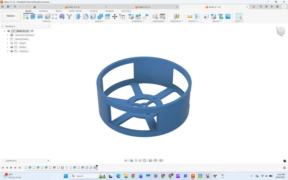Open the Change Parameters tool
The height and width of the screenshot is (180, 288).
tap(122, 16)
